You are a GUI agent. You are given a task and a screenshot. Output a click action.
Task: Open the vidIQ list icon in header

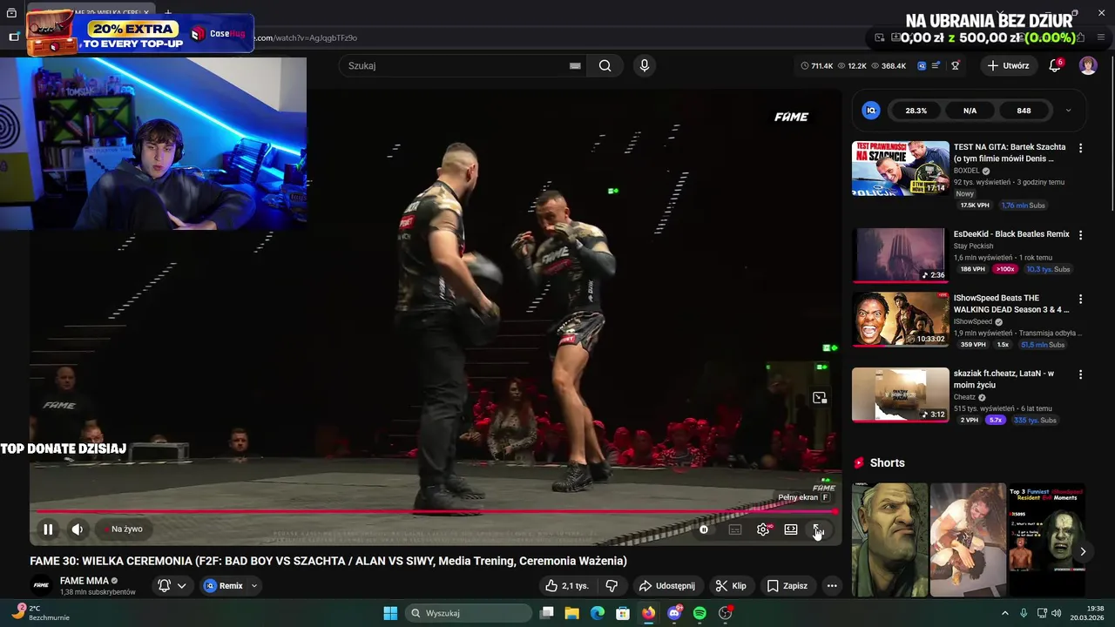pyautogui.click(x=936, y=65)
